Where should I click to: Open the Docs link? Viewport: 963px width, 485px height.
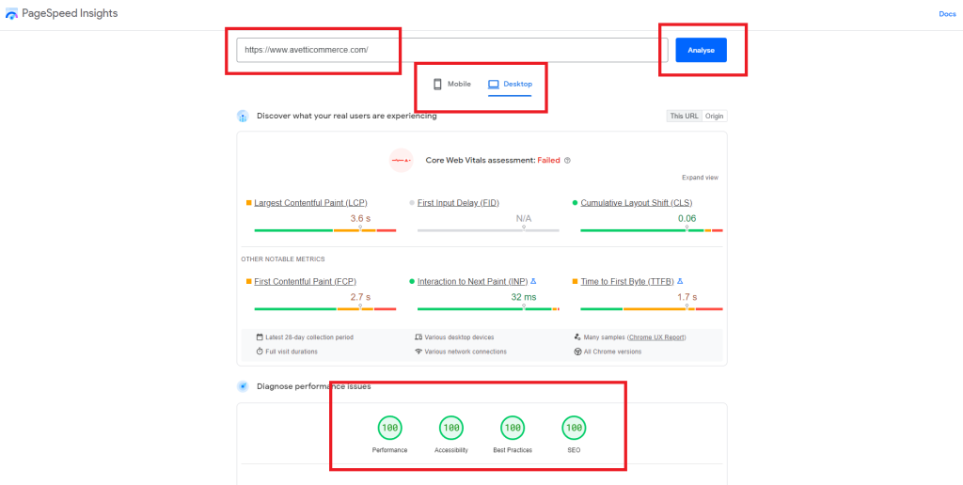(947, 14)
